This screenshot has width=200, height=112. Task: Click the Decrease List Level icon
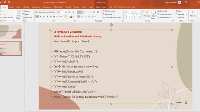[x=90, y=12]
